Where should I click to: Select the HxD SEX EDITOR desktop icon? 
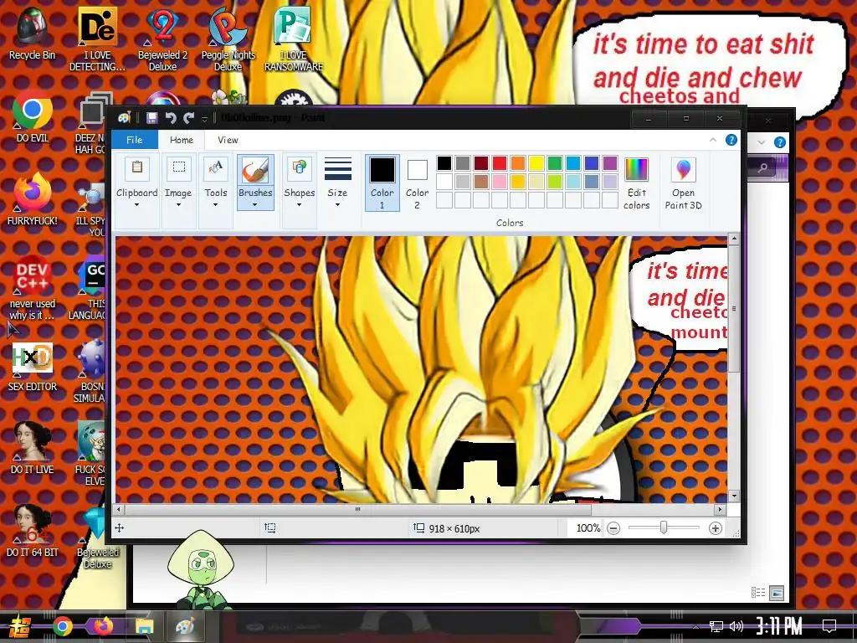pyautogui.click(x=32, y=367)
